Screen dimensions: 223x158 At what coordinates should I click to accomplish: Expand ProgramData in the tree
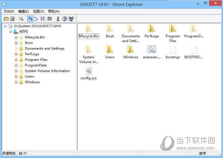click(x=16, y=65)
